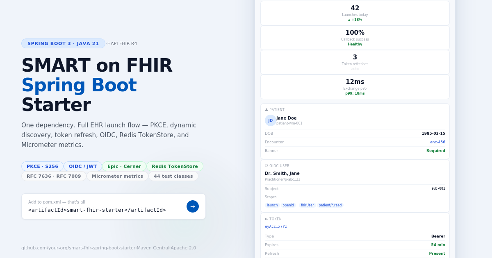The image size is (492, 258).
Task: Click the Apache 2.0 footer text
Action: tap(184, 248)
